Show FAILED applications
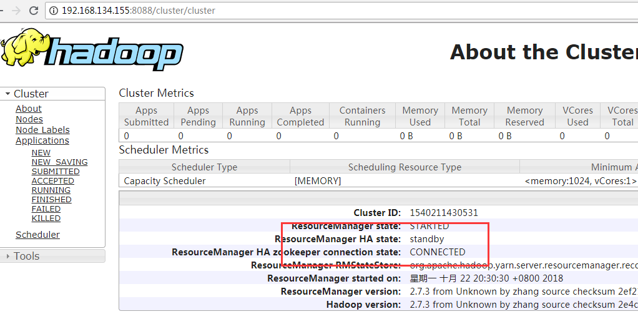Image resolution: width=638 pixels, height=314 pixels. point(46,209)
